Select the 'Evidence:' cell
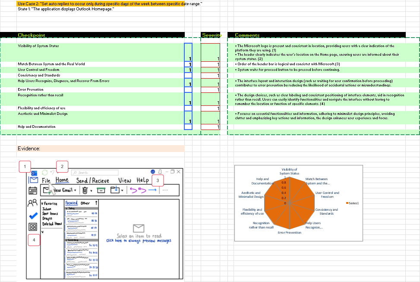The height and width of the screenshot is (282, 420). 101,149
